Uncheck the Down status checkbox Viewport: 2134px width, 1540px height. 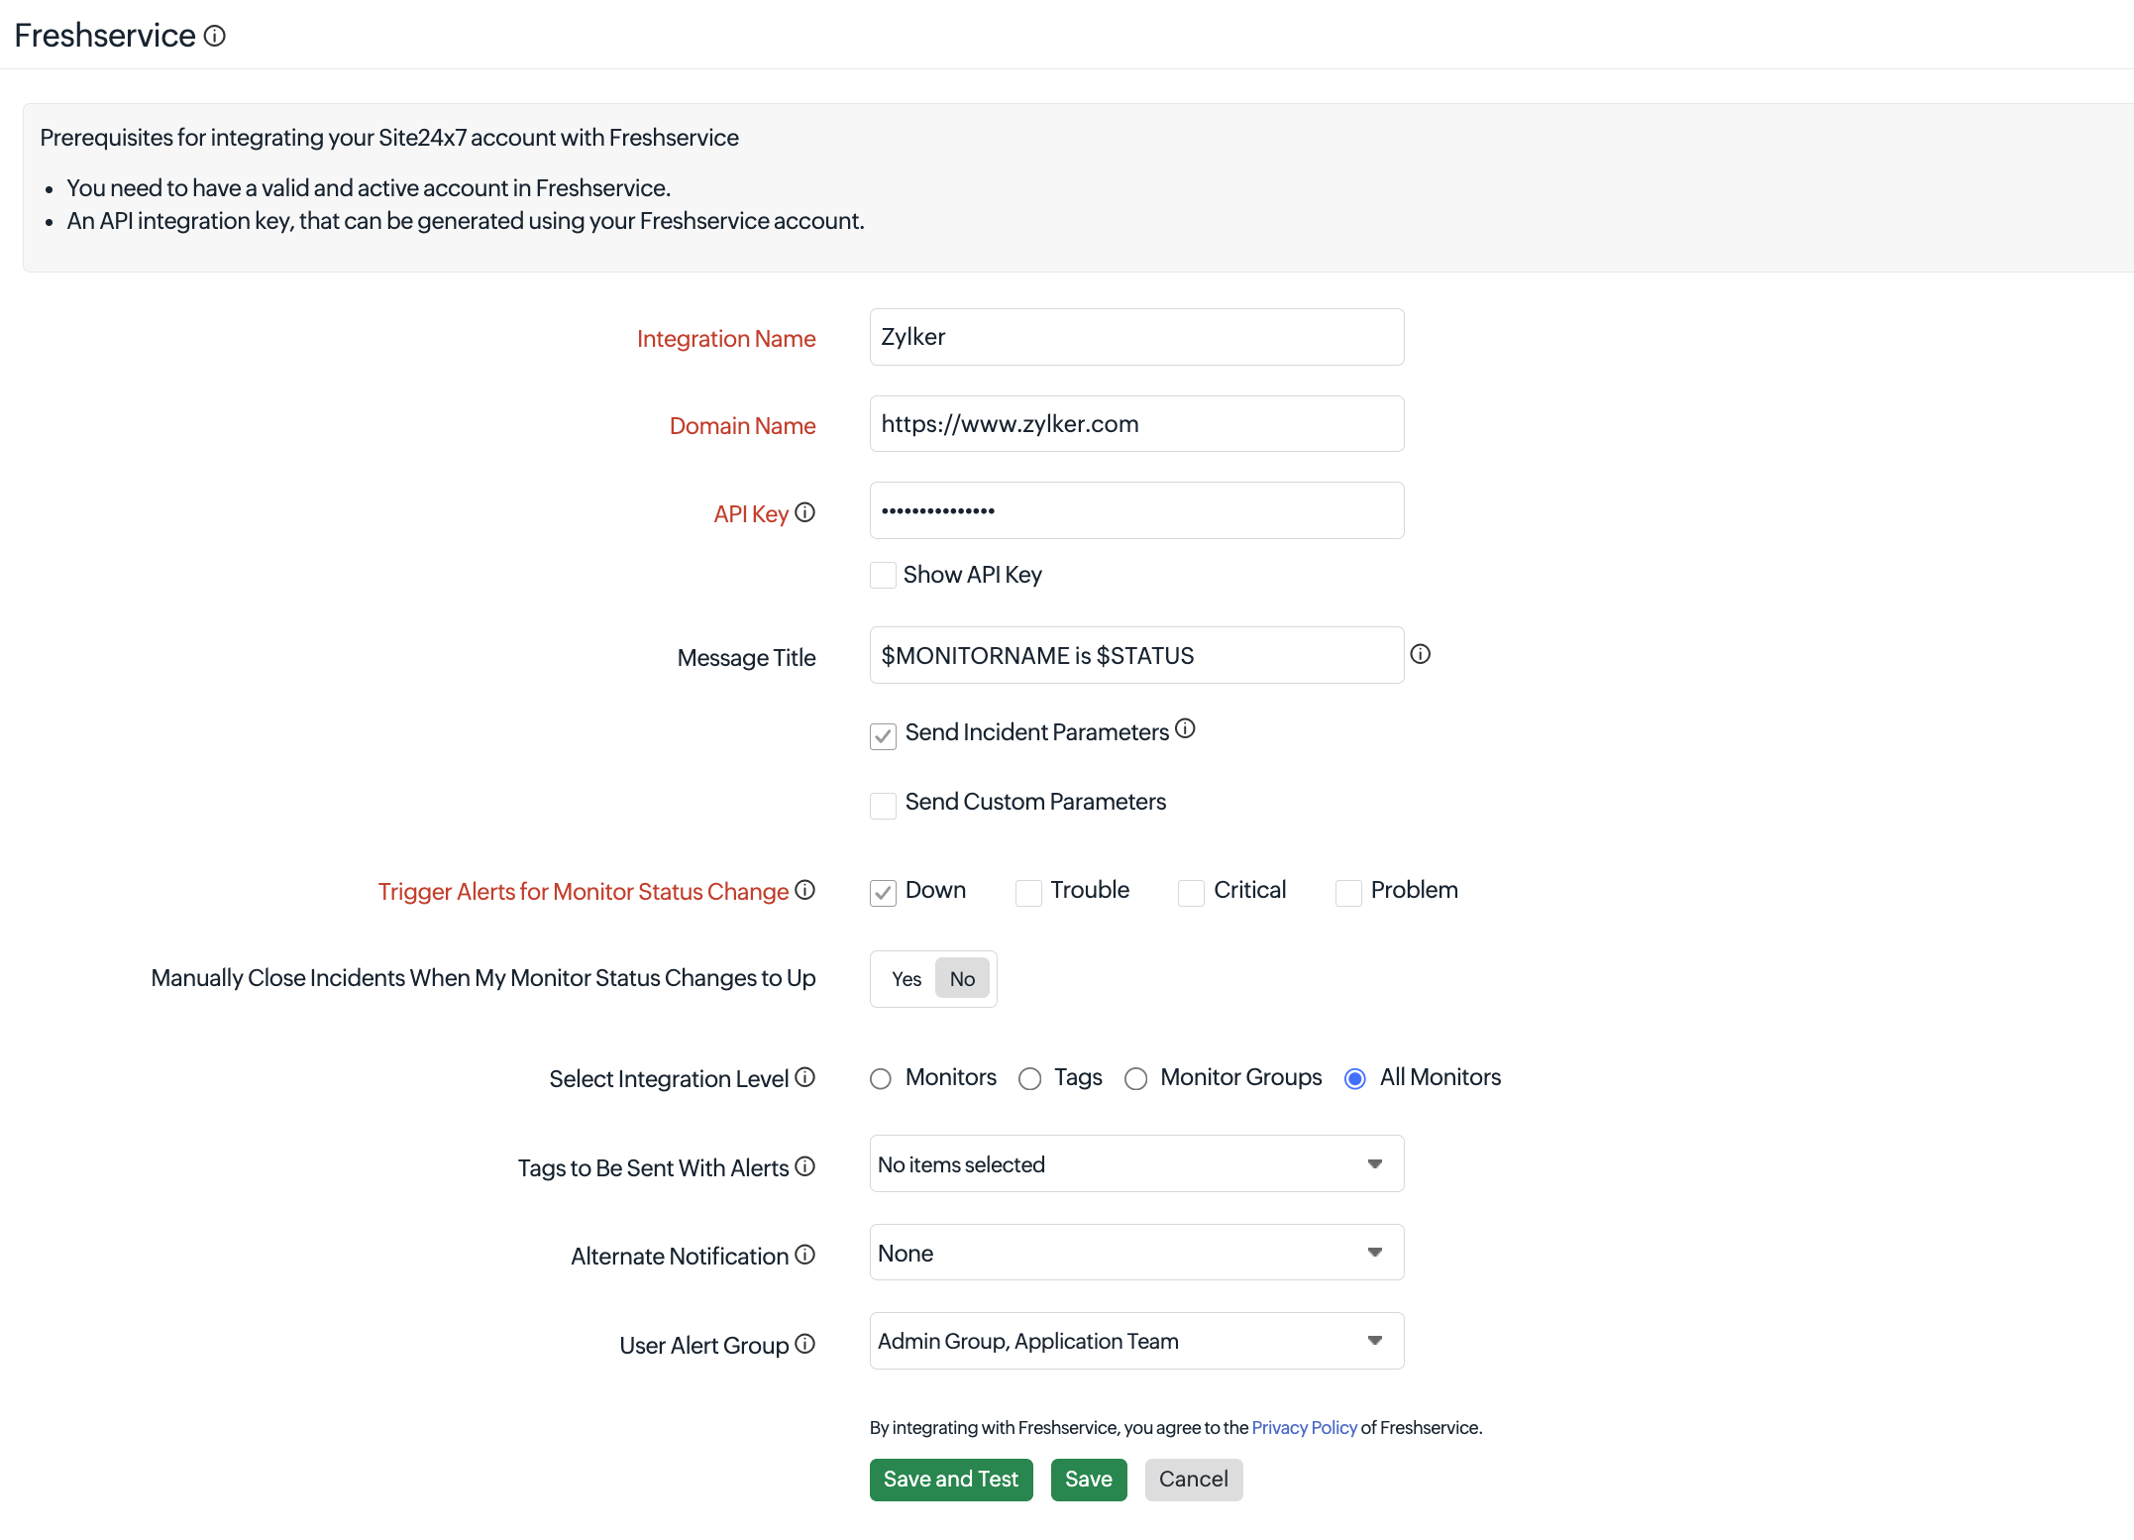883,892
